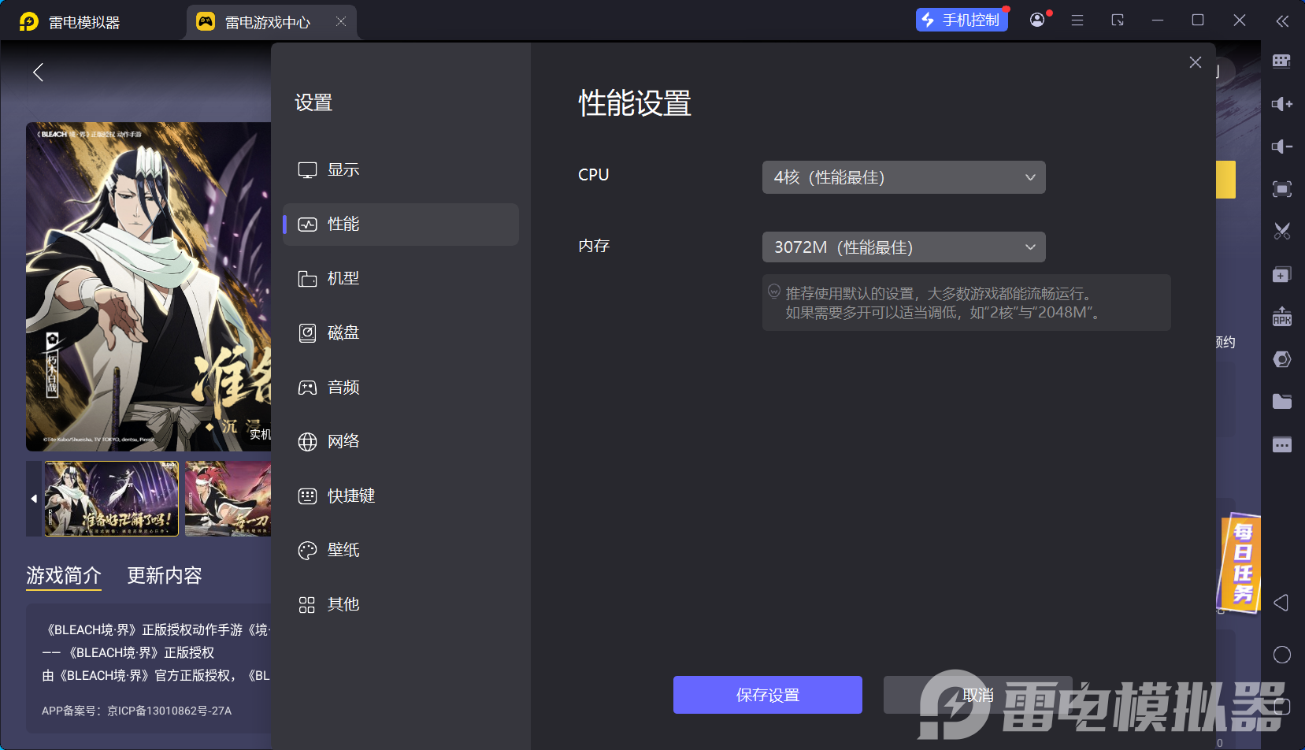The width and height of the screenshot is (1305, 750).
Task: Click the 保存设置 button
Action: 767,695
